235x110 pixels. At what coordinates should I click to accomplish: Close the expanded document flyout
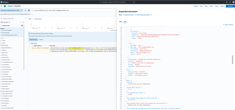click(234, 10)
